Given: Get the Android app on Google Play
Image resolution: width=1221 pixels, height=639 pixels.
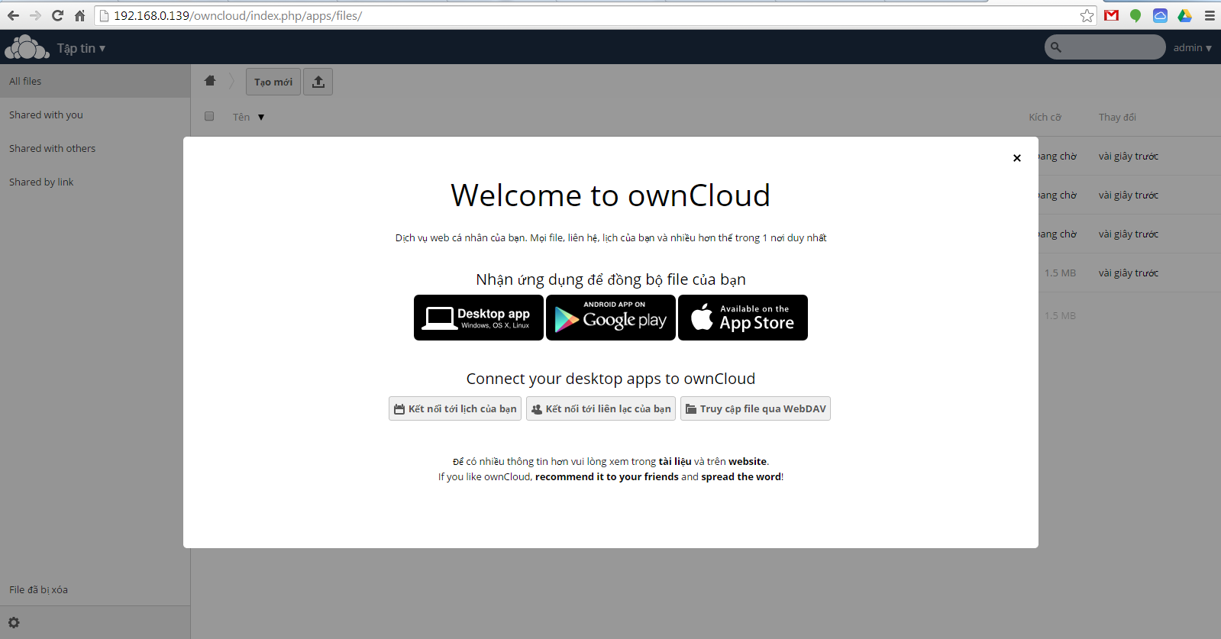Looking at the screenshot, I should [611, 318].
